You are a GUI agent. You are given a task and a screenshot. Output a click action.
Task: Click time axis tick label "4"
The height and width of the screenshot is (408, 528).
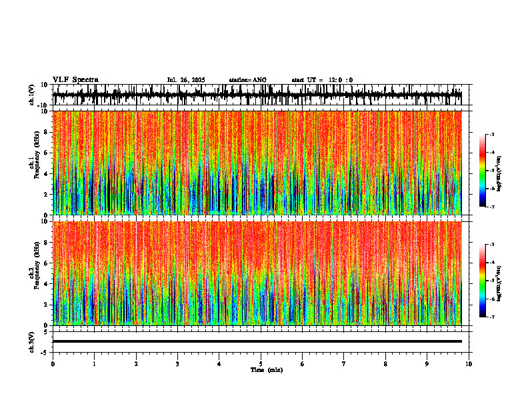[x=219, y=364]
